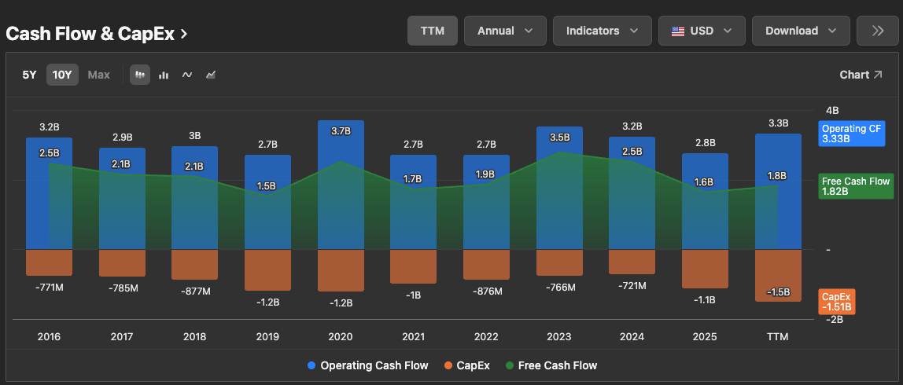
Task: Click the TTM x-axis label
Action: click(778, 336)
